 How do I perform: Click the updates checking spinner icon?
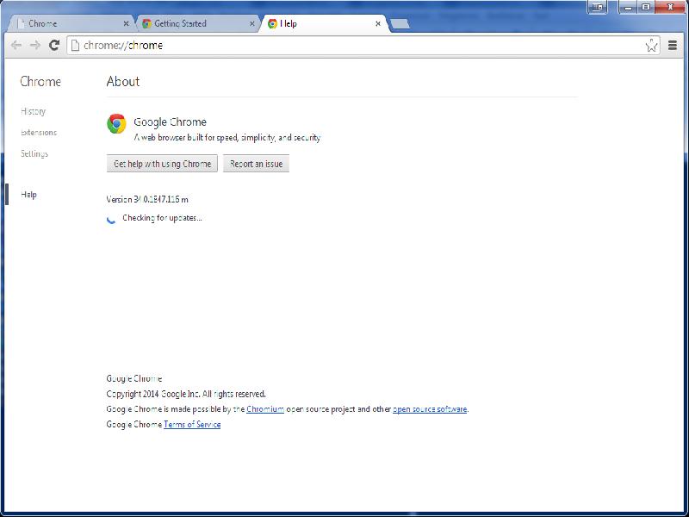[x=111, y=219]
